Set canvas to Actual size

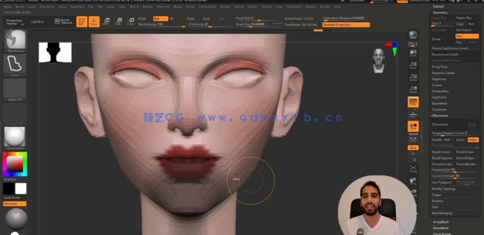coord(413,77)
